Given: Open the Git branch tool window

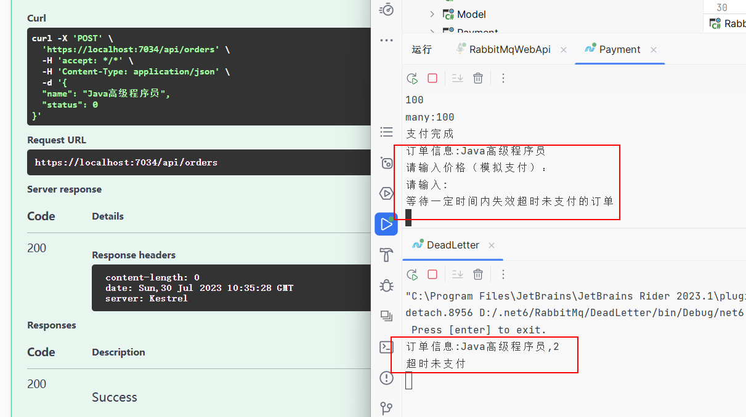Looking at the screenshot, I should (x=386, y=408).
